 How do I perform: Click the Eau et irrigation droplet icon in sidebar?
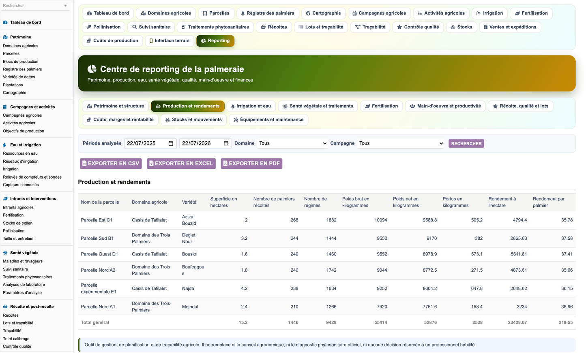tap(5, 145)
